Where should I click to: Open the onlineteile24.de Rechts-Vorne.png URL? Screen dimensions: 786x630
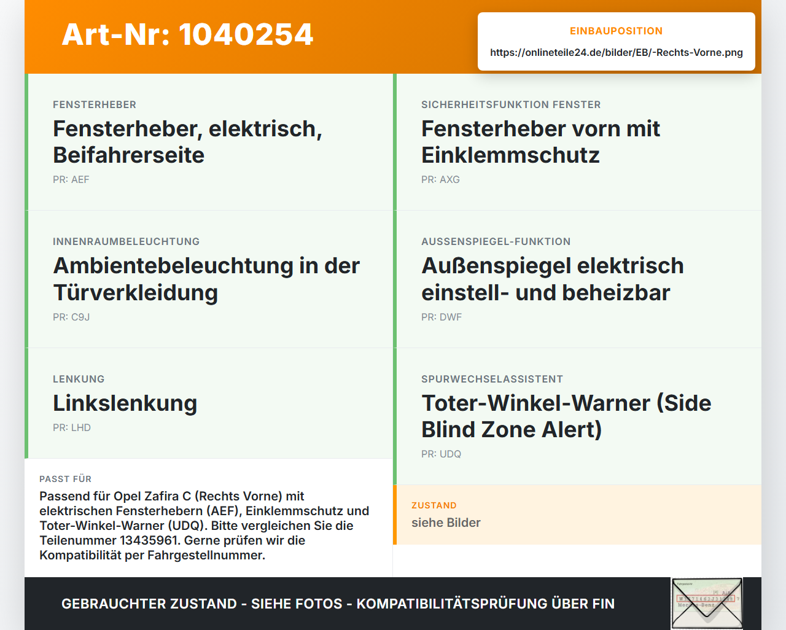tap(617, 52)
